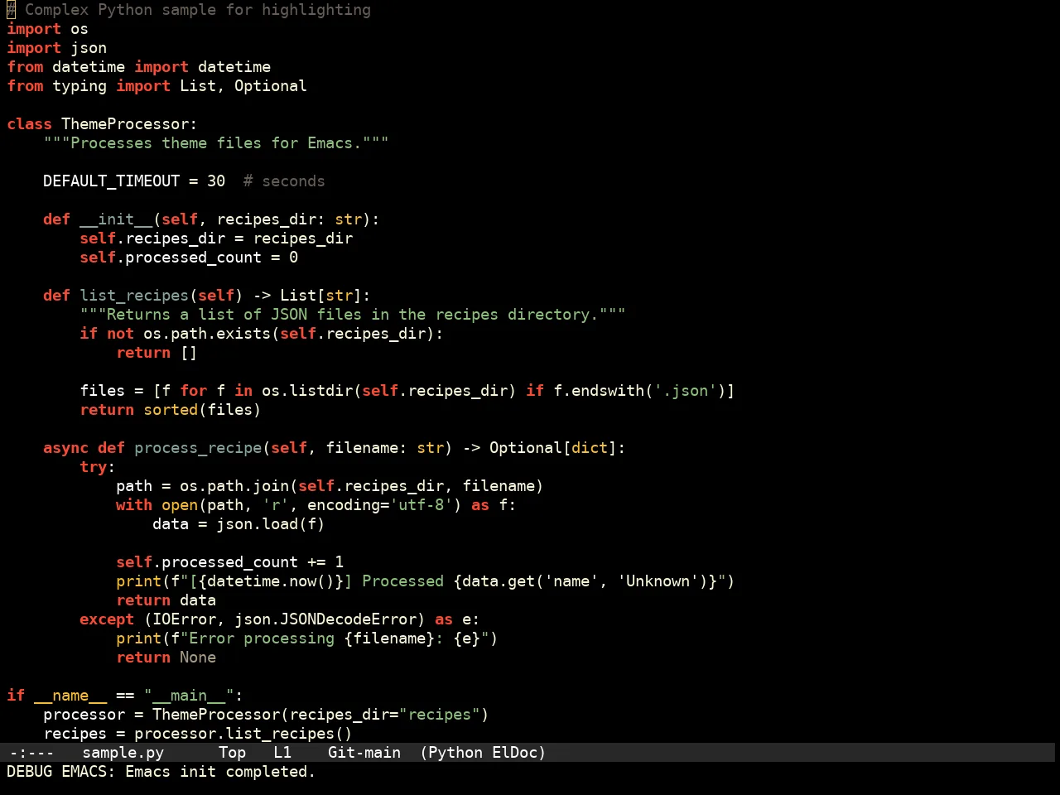
Task: Click the 'List, Optional' import names
Action: point(243,86)
